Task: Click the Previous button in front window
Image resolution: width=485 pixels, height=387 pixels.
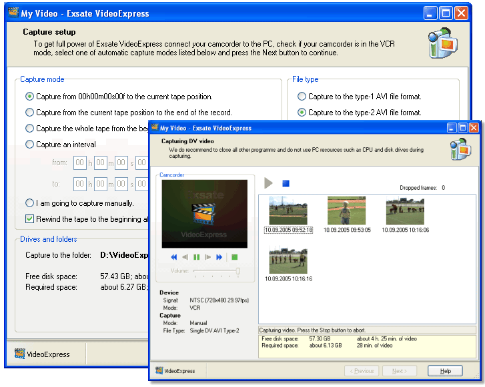Action: pyautogui.click(x=362, y=371)
